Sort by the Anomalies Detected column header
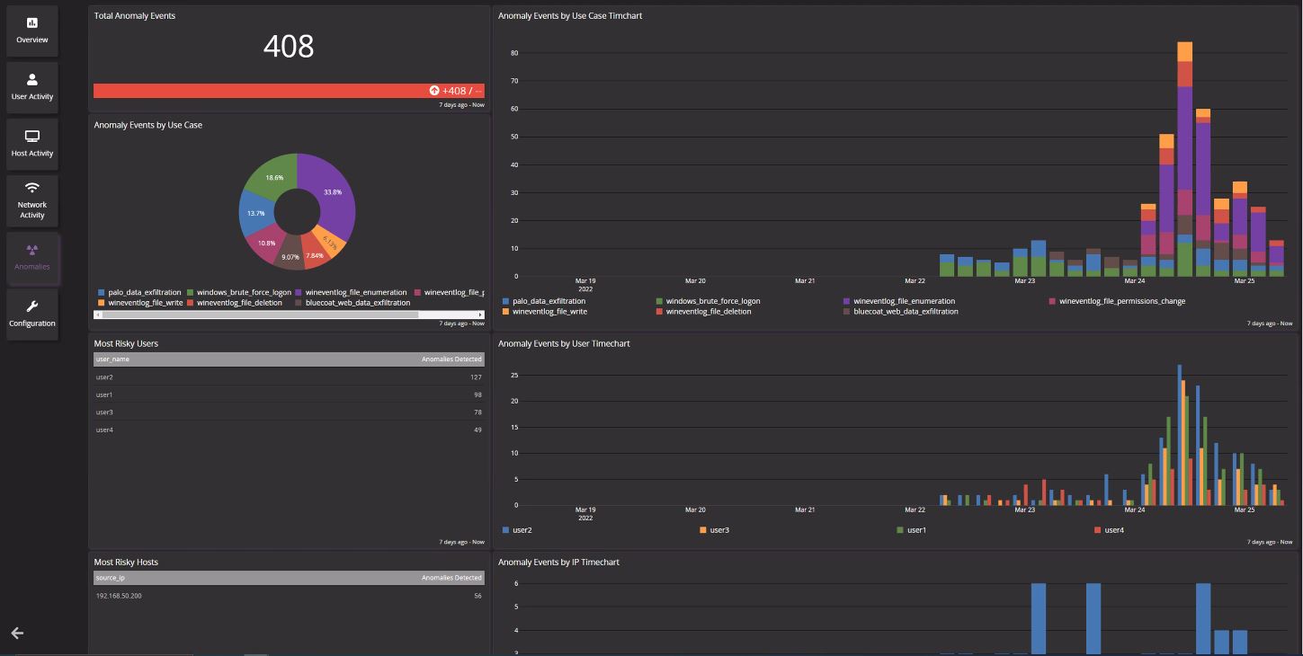Viewport: 1303px width, 656px height. [450, 359]
